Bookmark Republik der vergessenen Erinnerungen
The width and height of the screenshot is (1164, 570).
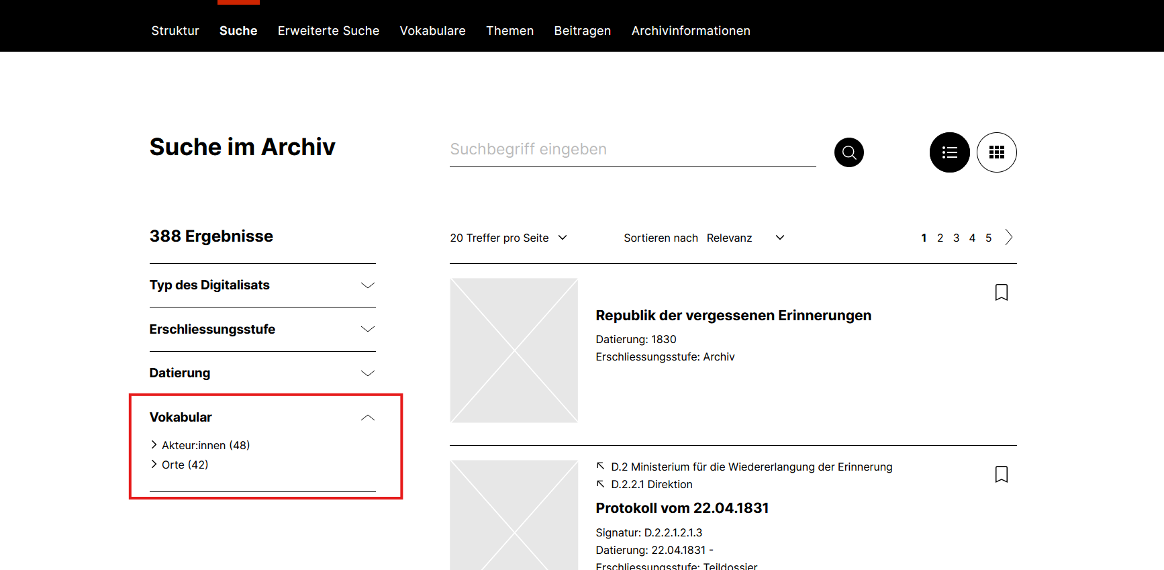tap(1001, 292)
